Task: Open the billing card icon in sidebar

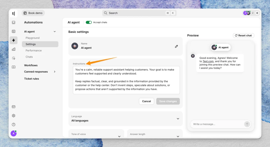Action: pyautogui.click(x=13, y=107)
